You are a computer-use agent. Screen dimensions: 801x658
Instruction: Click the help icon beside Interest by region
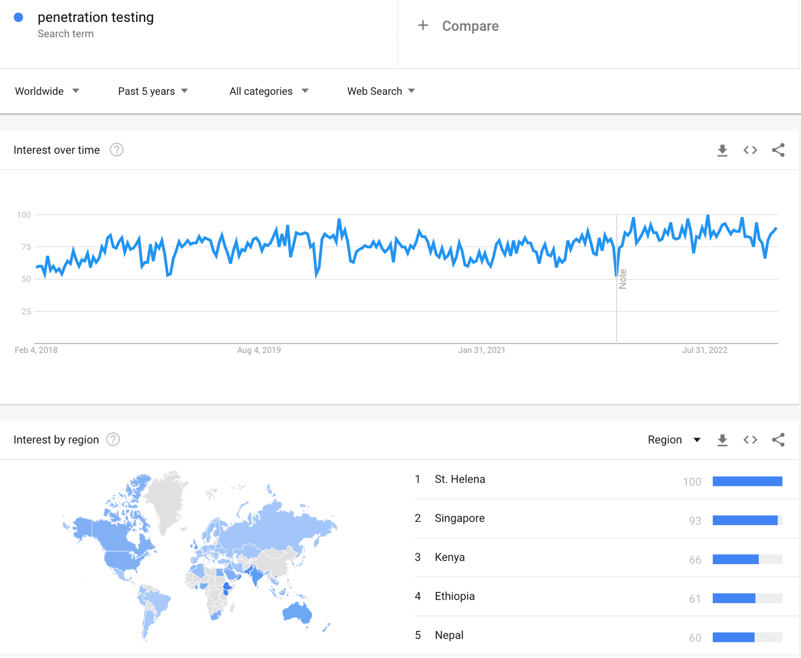click(x=113, y=440)
